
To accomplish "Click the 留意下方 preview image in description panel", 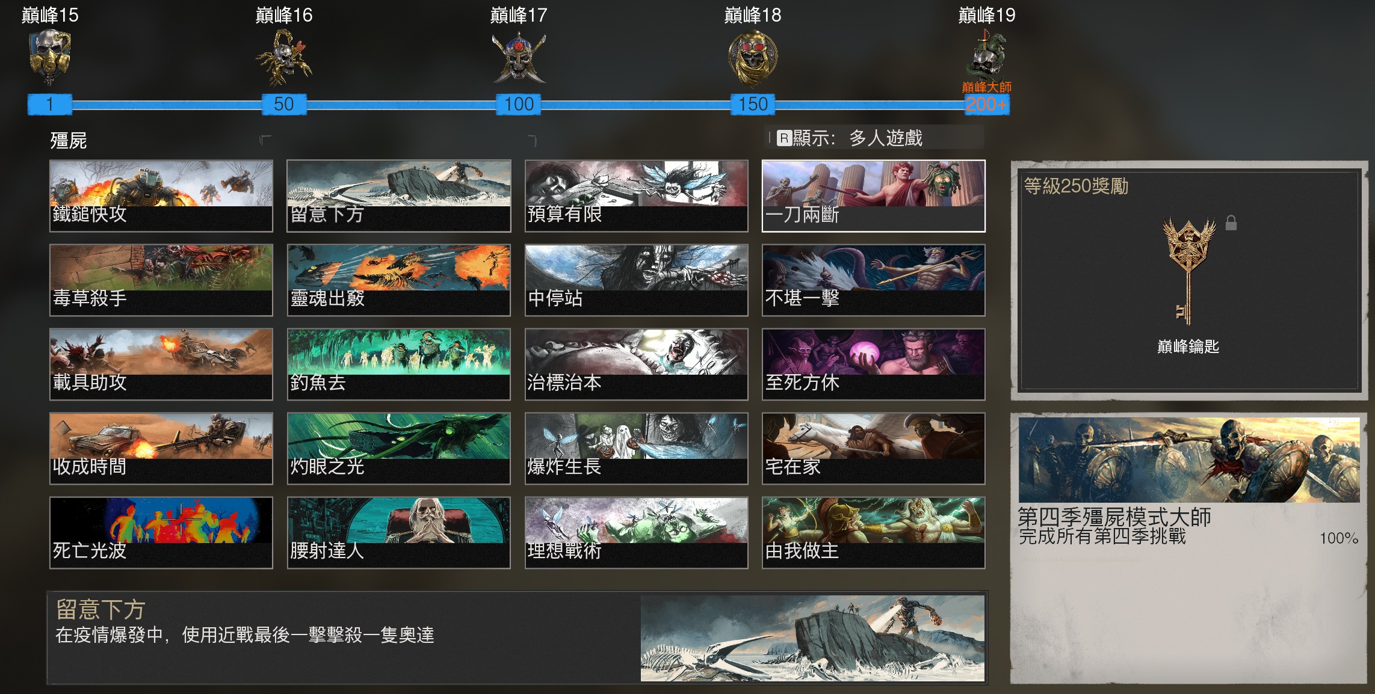I will 812,638.
